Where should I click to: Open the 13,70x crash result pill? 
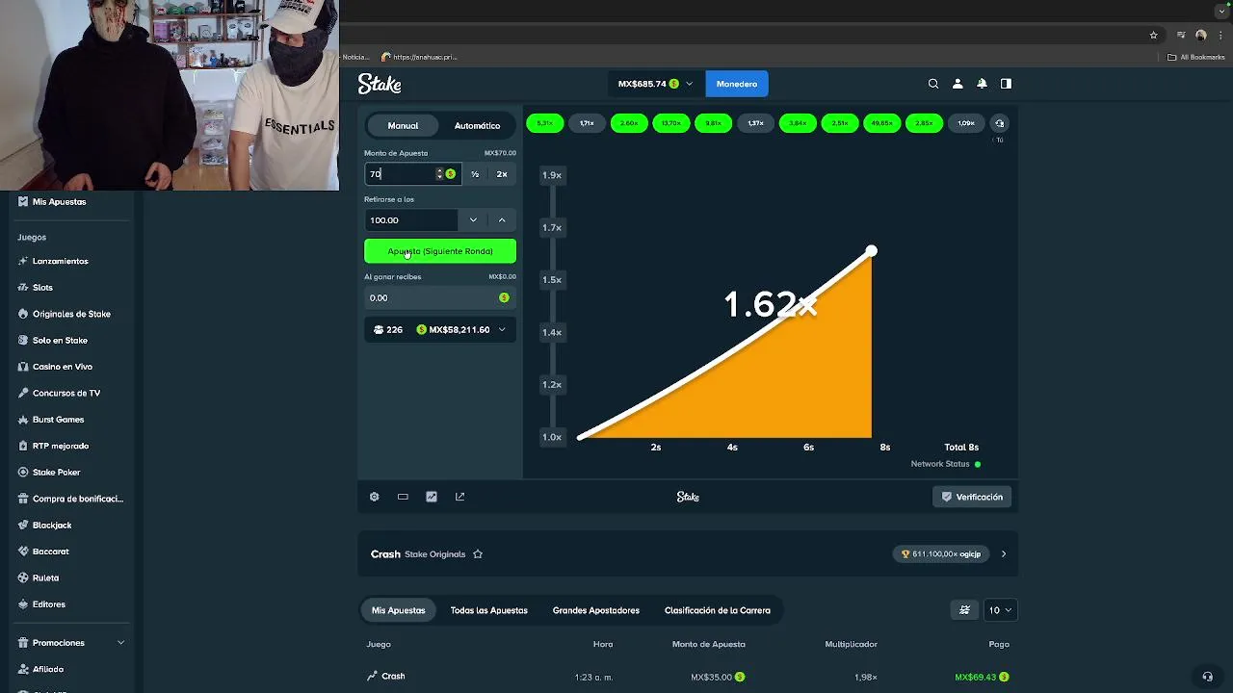[671, 123]
